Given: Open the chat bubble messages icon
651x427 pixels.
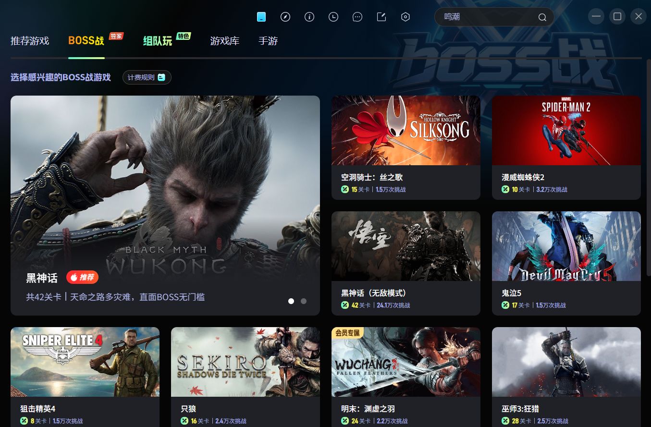Looking at the screenshot, I should [357, 17].
